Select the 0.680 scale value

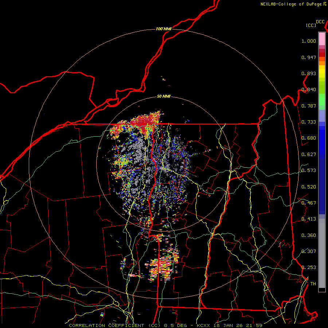[309, 138]
